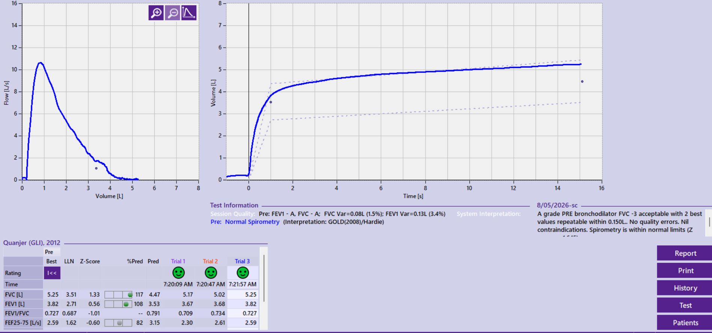Viewport: 712px width, 333px height.
Task: Select the Trial 2 FEV1 value 3.68
Action: point(220,304)
